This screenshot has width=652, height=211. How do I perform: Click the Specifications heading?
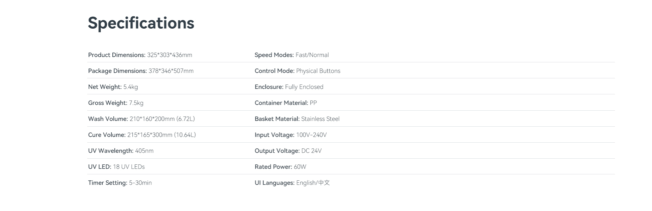coord(141,23)
